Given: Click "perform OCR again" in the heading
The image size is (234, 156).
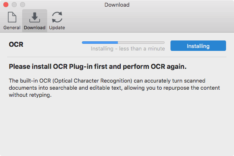Looking at the screenshot, I should pyautogui.click(x=155, y=67).
